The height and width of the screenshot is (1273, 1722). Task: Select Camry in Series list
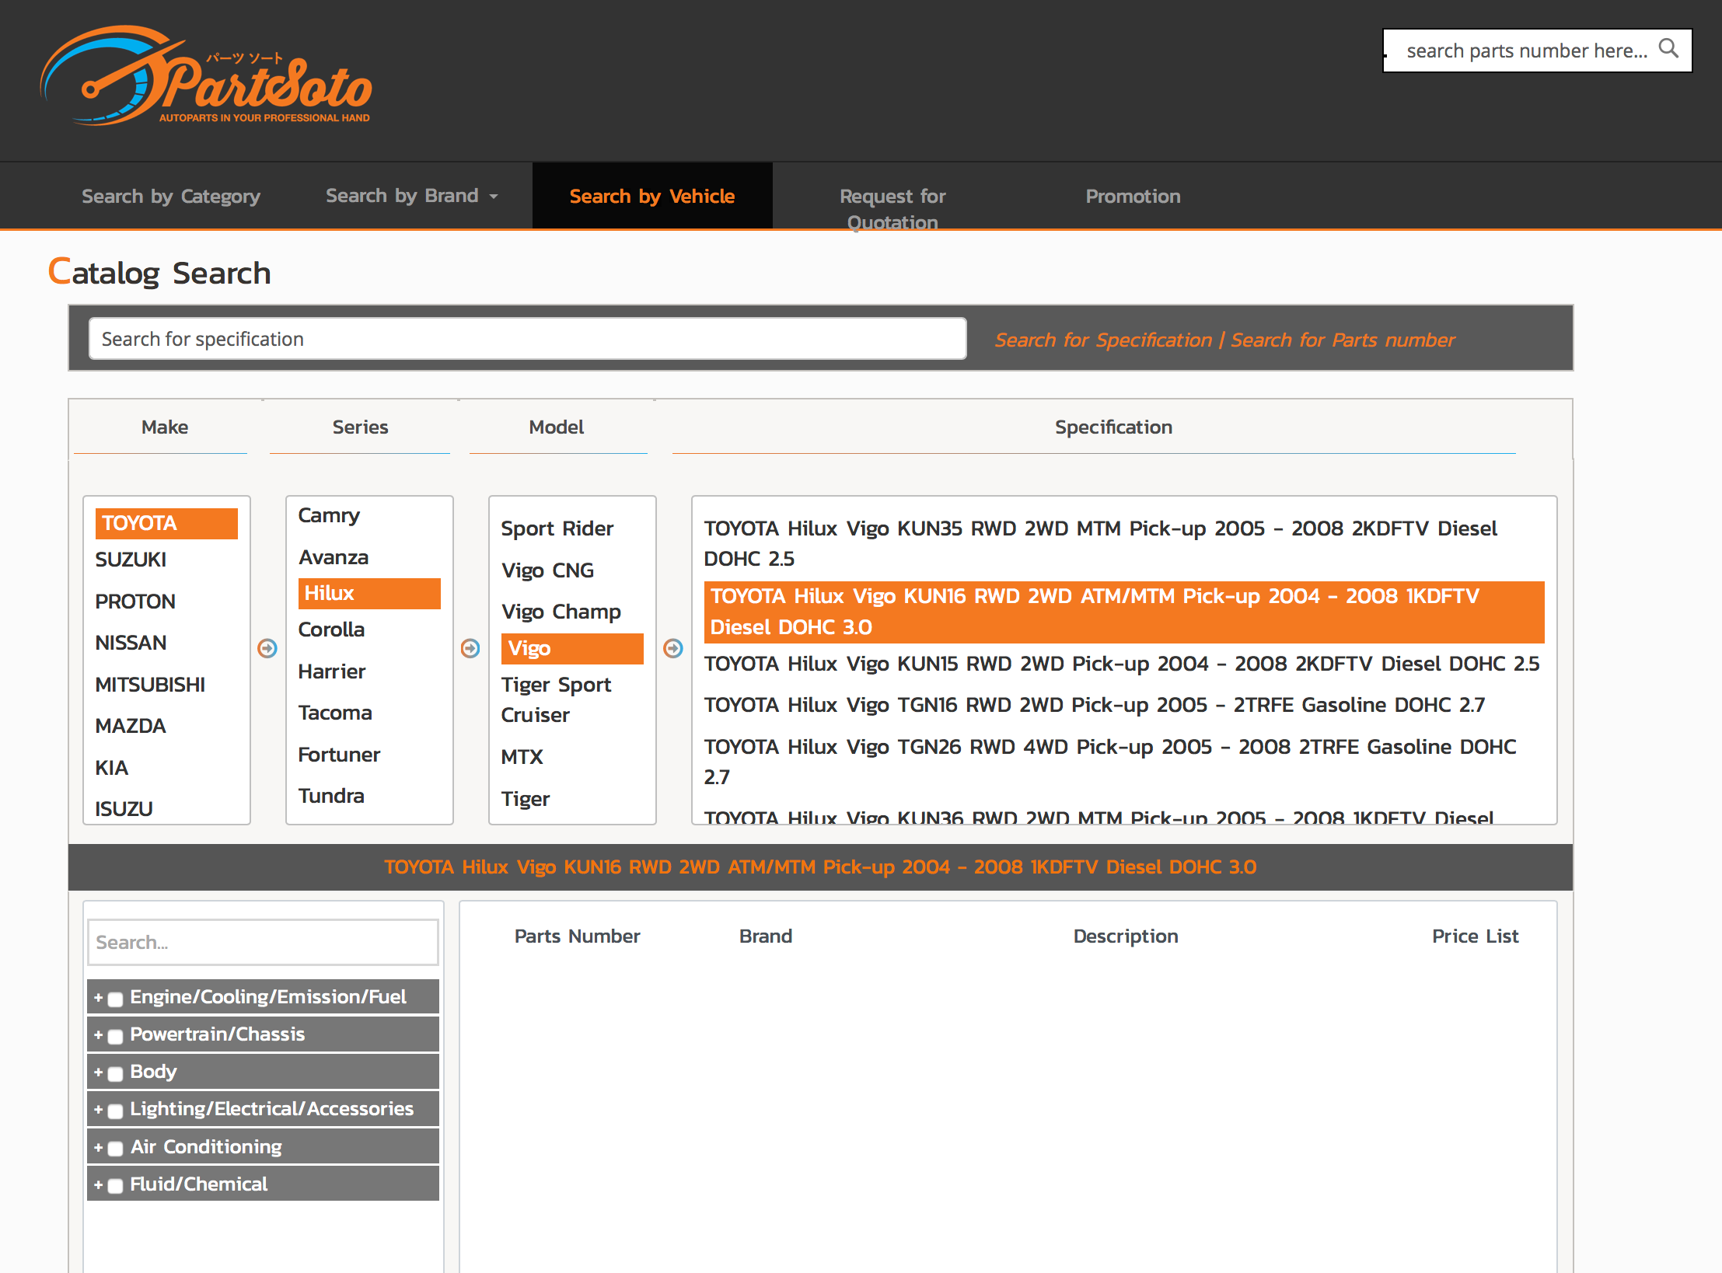pos(329,516)
